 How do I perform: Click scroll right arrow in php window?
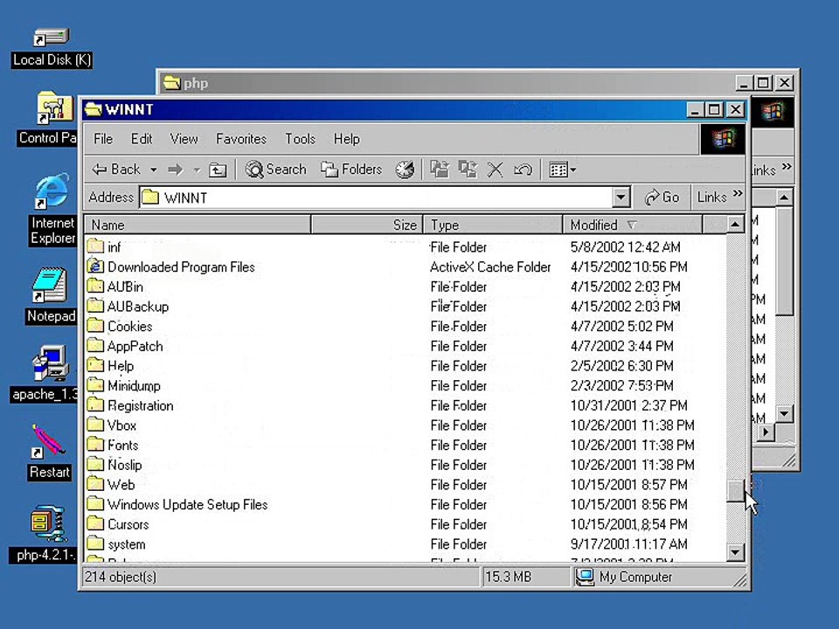766,432
